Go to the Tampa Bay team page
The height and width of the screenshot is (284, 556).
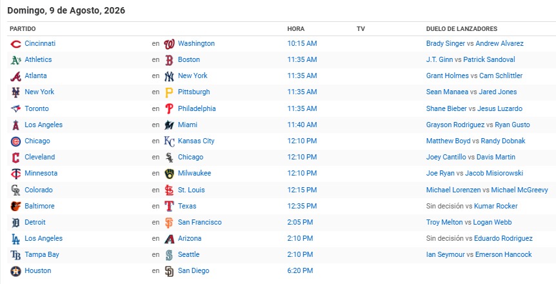pyautogui.click(x=42, y=254)
